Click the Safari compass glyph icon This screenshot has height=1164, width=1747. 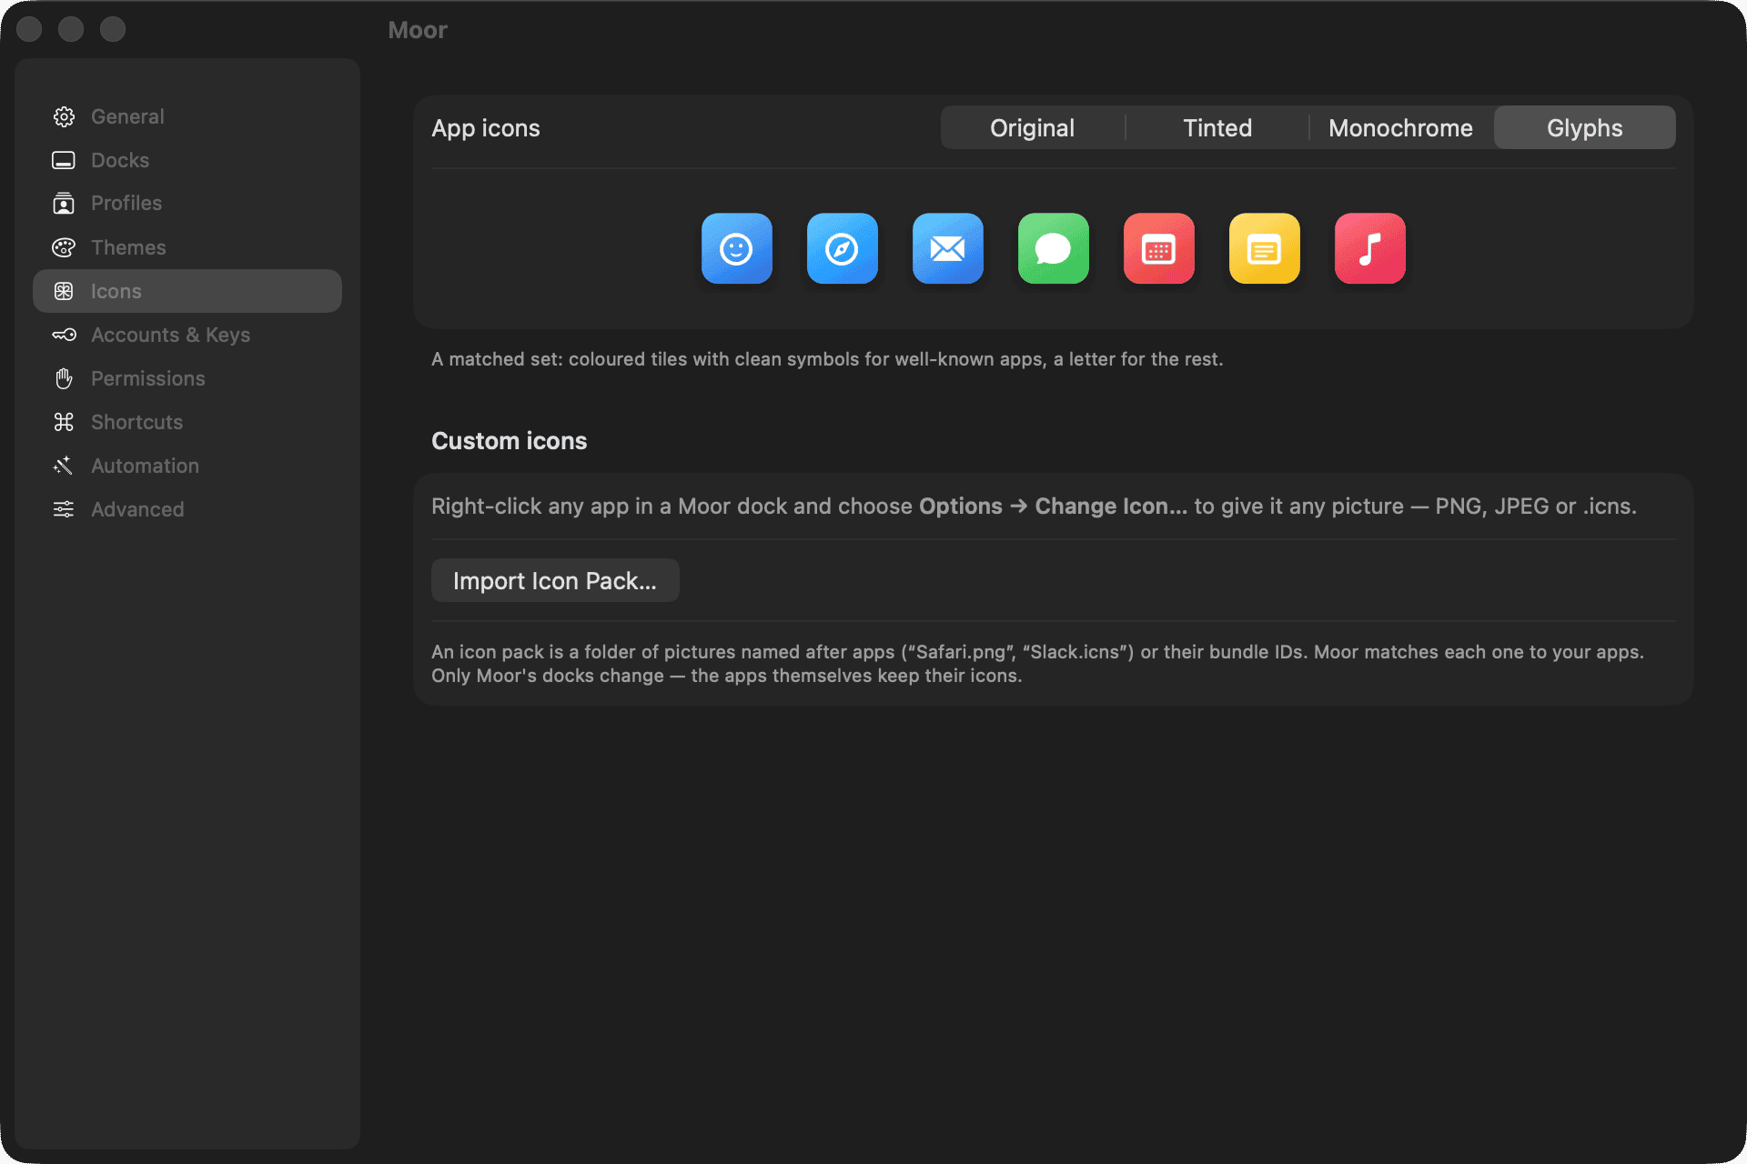[x=843, y=248]
